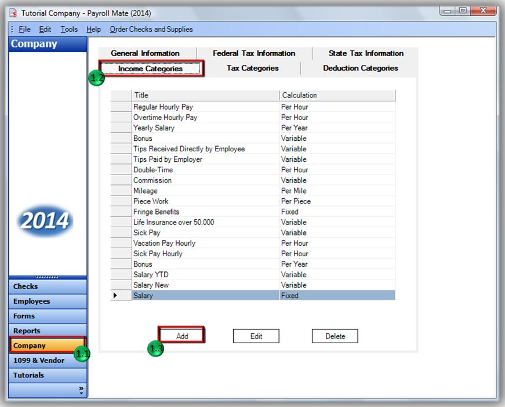Open the Forms section in sidebar
The image size is (505, 407).
point(48,316)
